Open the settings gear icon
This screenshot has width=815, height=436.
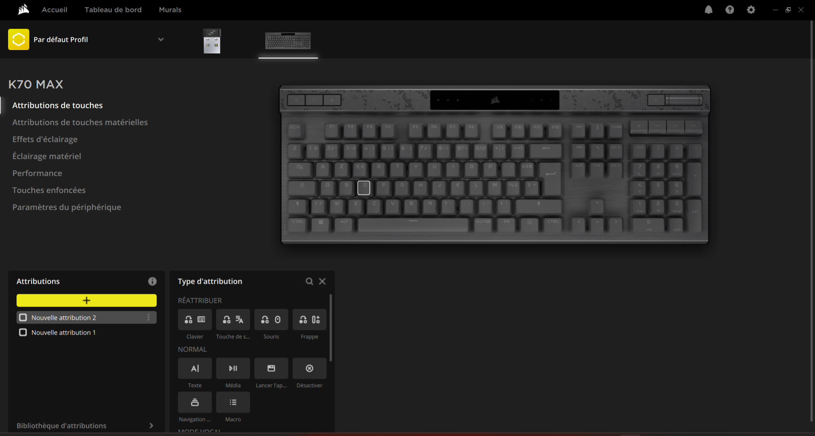[x=751, y=10]
